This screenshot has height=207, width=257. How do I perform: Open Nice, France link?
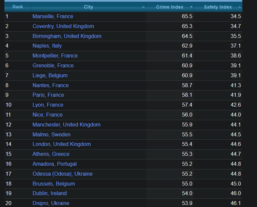point(47,115)
